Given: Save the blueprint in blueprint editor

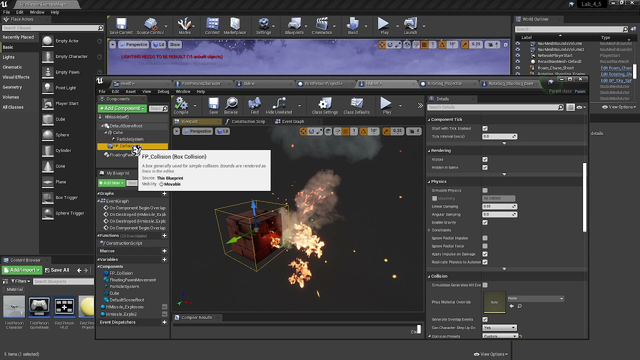Looking at the screenshot, I should coord(213,106).
